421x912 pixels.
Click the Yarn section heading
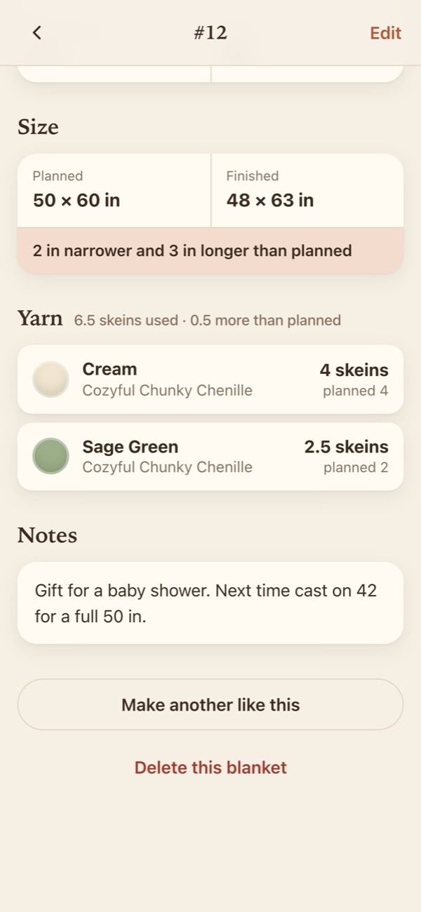pos(40,318)
